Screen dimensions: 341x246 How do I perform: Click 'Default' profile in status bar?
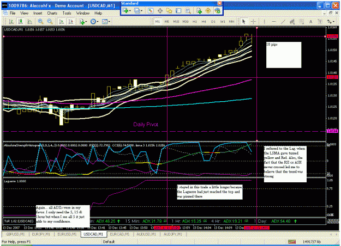[109, 242]
